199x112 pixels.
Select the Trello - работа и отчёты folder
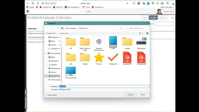tap(85, 44)
